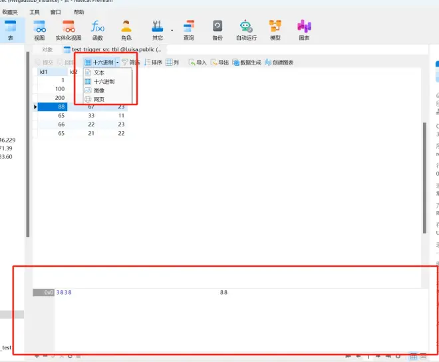Viewport: 439px width, 362px height.
Task: Open the 备份 backup icon
Action: click(218, 30)
